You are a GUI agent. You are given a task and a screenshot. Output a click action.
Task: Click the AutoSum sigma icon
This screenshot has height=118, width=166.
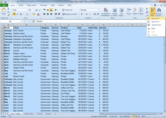147,9
